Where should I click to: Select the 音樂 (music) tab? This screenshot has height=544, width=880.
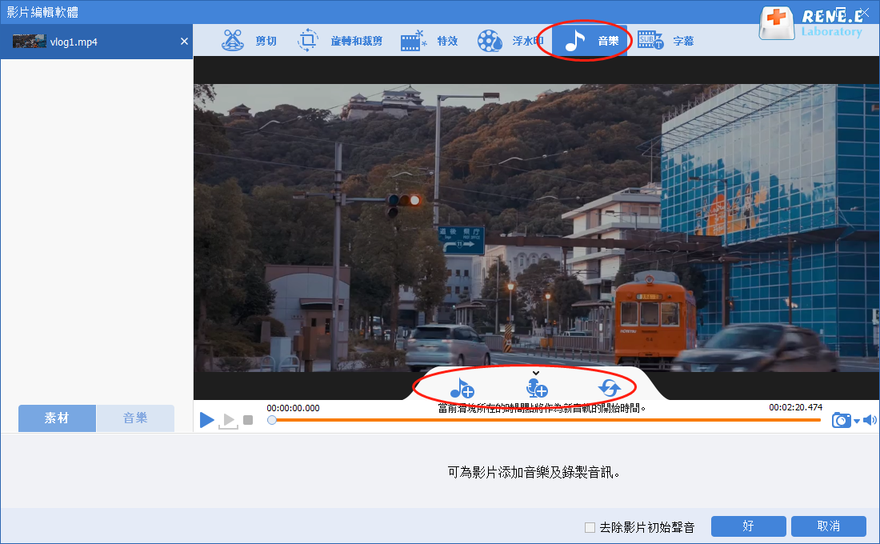pyautogui.click(x=590, y=41)
